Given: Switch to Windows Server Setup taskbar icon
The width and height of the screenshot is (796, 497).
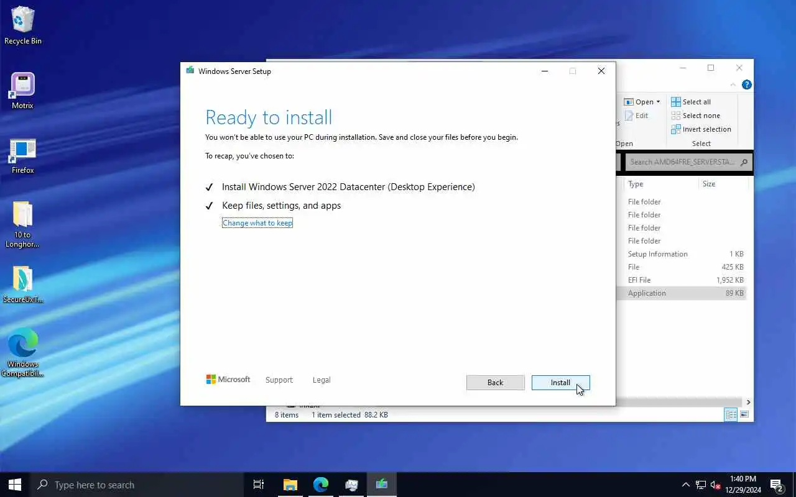Looking at the screenshot, I should tap(381, 485).
